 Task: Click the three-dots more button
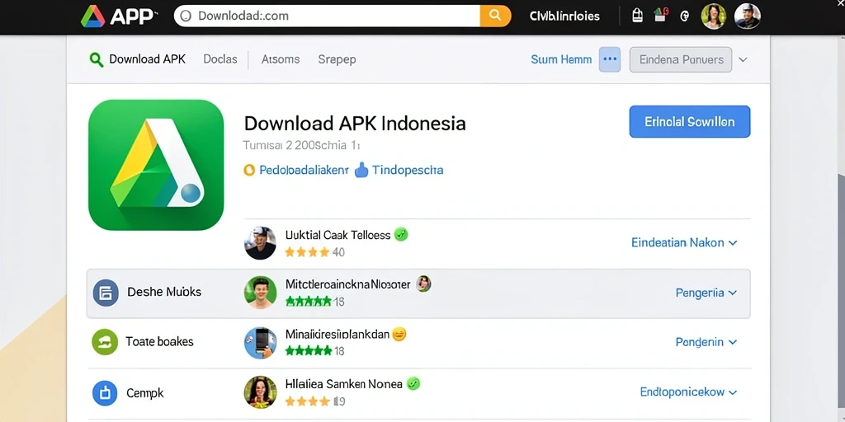click(610, 59)
